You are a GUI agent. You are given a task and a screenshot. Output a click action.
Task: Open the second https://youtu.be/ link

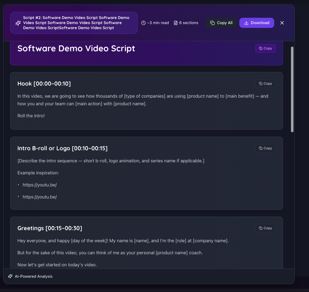(x=40, y=197)
